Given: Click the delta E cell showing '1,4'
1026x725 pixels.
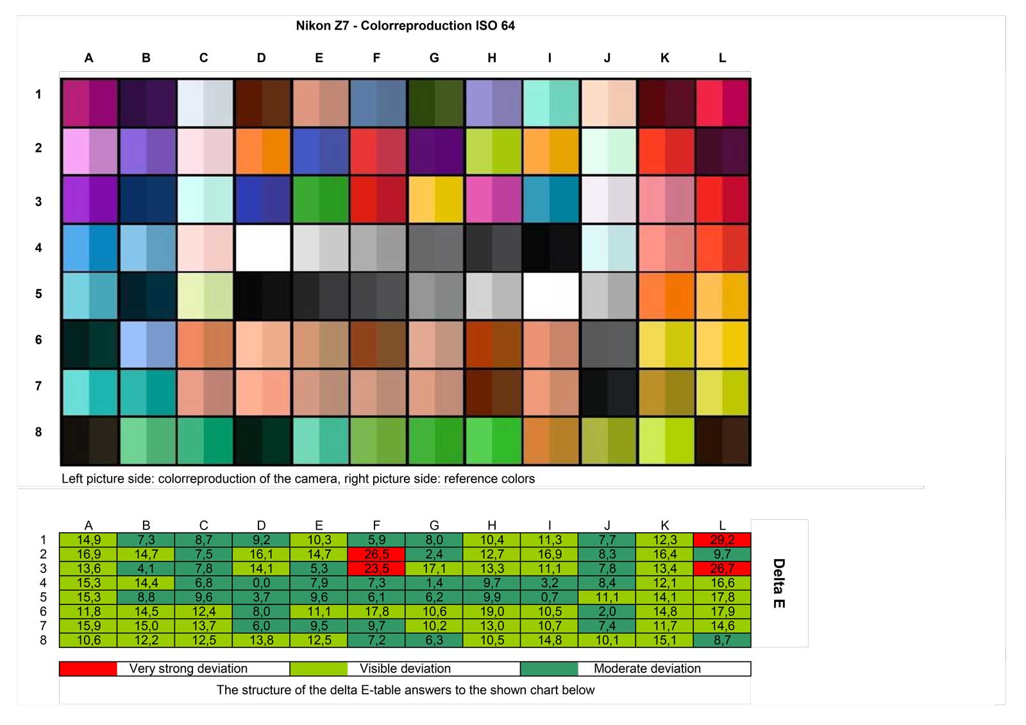Looking at the screenshot, I should click(434, 583).
